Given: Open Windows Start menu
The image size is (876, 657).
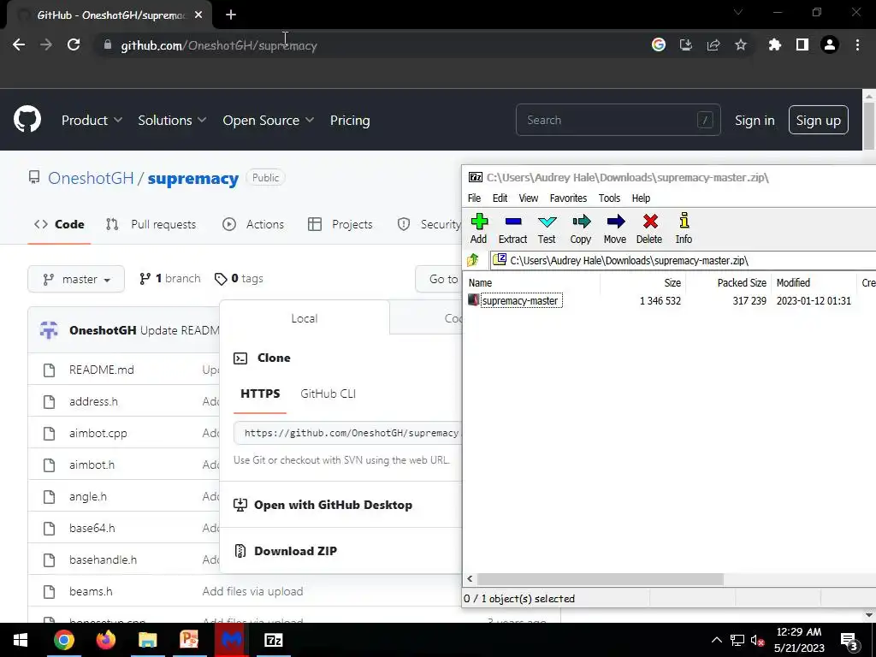Looking at the screenshot, I should tap(21, 640).
